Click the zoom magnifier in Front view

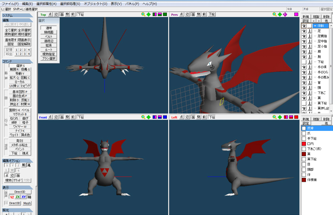(x=143, y=117)
